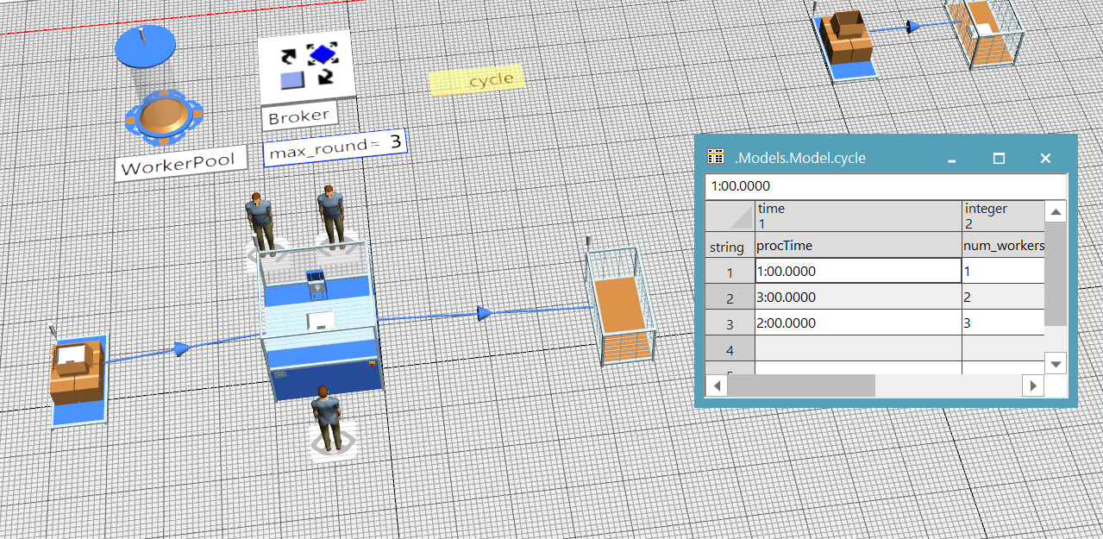Click the Broker object icon
The width and height of the screenshot is (1103, 539).
click(306, 69)
